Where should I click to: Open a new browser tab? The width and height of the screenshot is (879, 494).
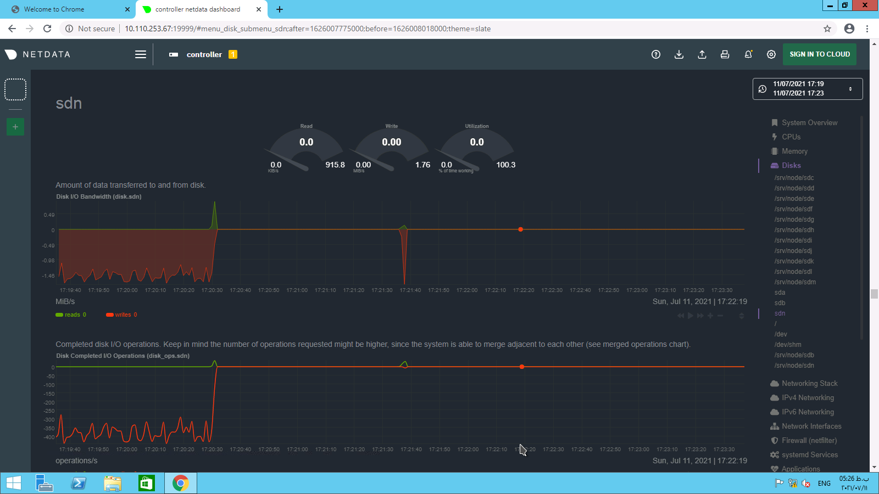click(280, 9)
